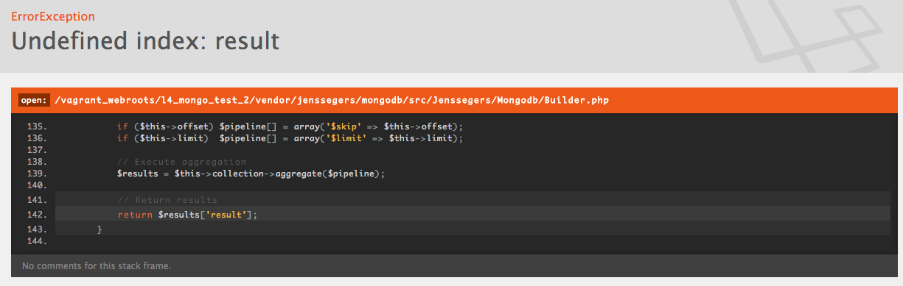Image resolution: width=903 pixels, height=286 pixels.
Task: Click highlighted line number 142
Action: 36,215
